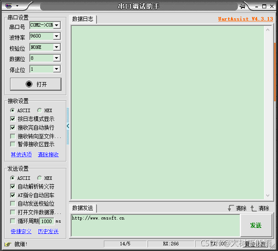Click the 清除接收 link
278x251 pixels.
(48, 155)
